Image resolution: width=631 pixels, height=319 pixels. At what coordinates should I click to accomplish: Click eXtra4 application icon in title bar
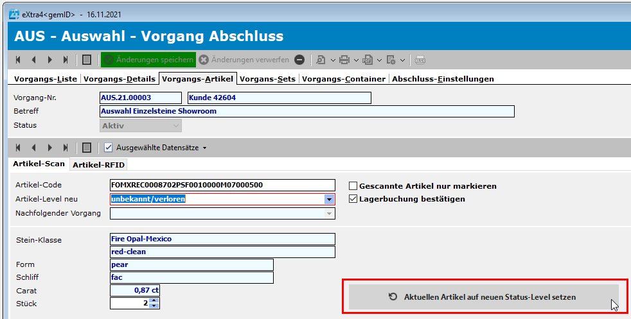coord(14,15)
